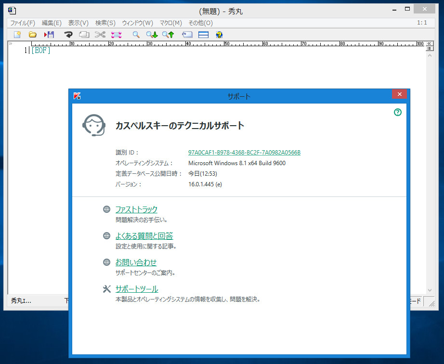Open the 識別 ID hyperlink
This screenshot has width=444, height=364.
(x=245, y=152)
